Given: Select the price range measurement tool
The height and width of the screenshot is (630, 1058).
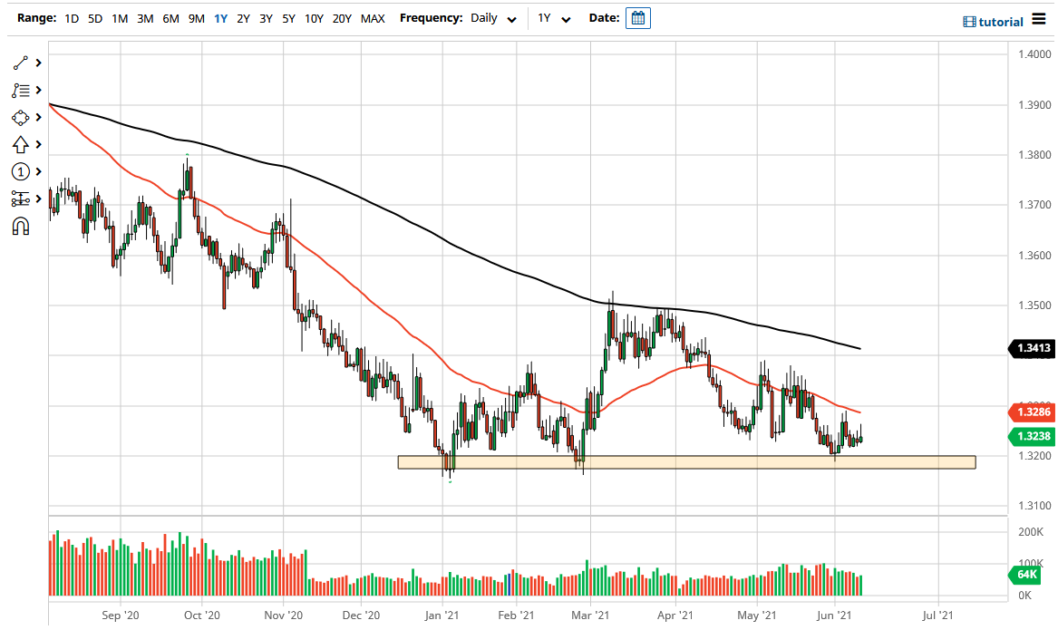Looking at the screenshot, I should [20, 199].
